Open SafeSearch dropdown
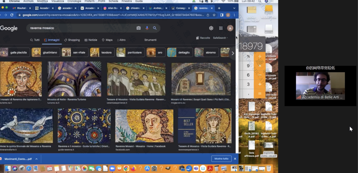Screen dimensions: 358x173 pyautogui.click(x=220, y=38)
